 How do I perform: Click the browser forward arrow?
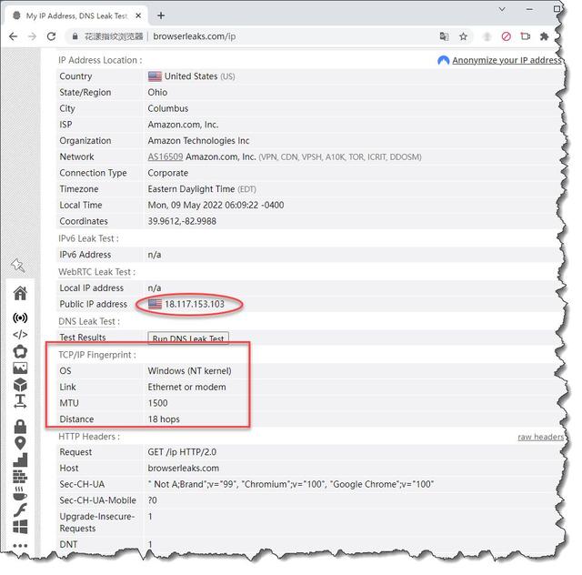click(33, 36)
